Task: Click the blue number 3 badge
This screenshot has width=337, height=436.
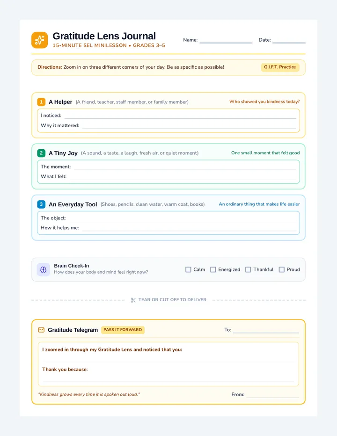Action: pyautogui.click(x=41, y=204)
